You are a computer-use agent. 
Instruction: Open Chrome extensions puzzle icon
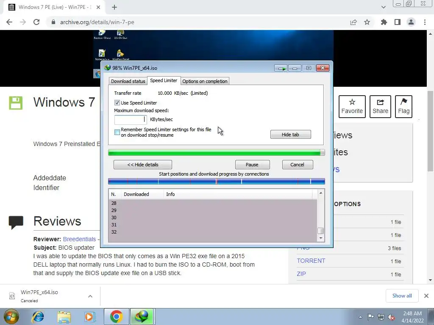tap(384, 22)
